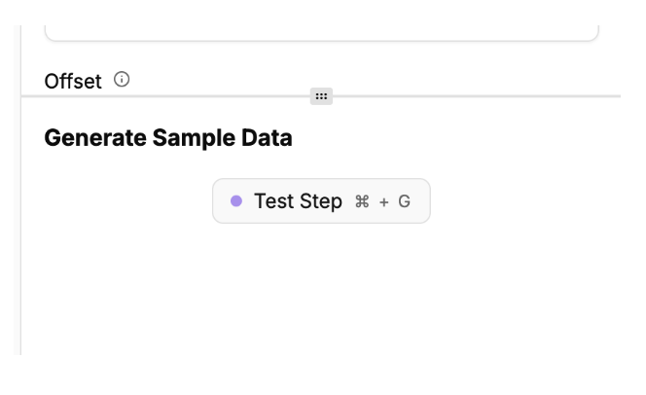
Task: Click the "Test Step" text label
Action: tap(298, 201)
